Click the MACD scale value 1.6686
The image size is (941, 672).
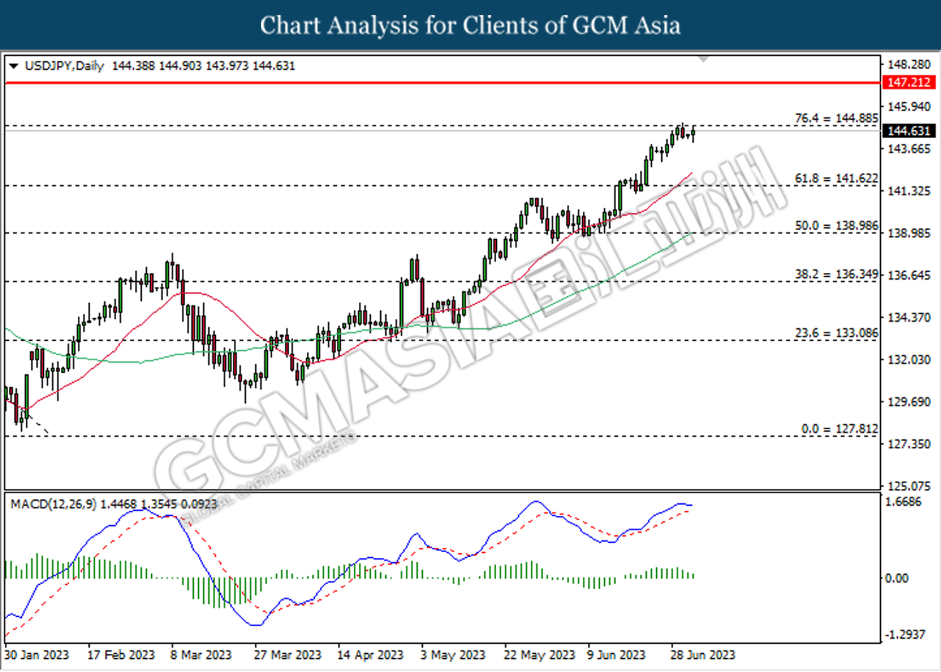coord(903,501)
